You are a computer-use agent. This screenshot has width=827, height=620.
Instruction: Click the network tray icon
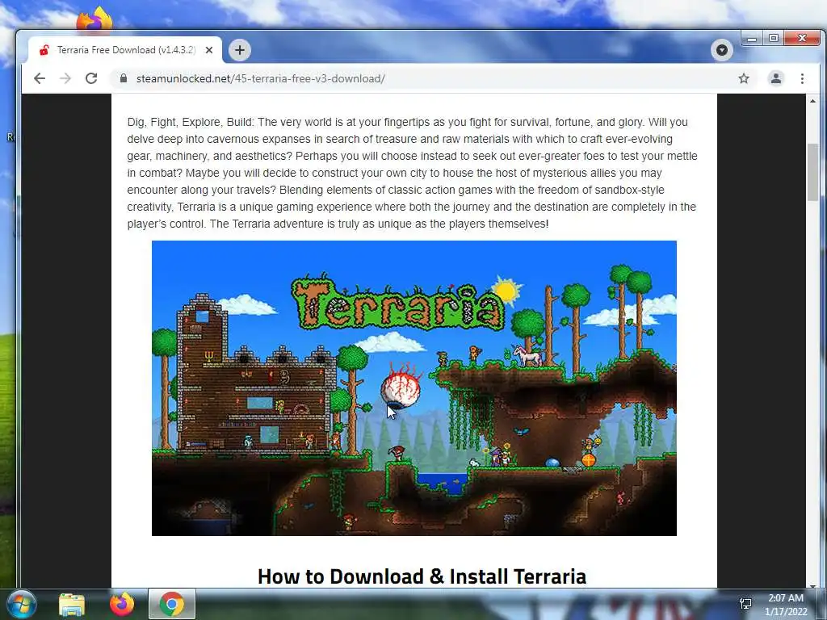click(x=745, y=604)
